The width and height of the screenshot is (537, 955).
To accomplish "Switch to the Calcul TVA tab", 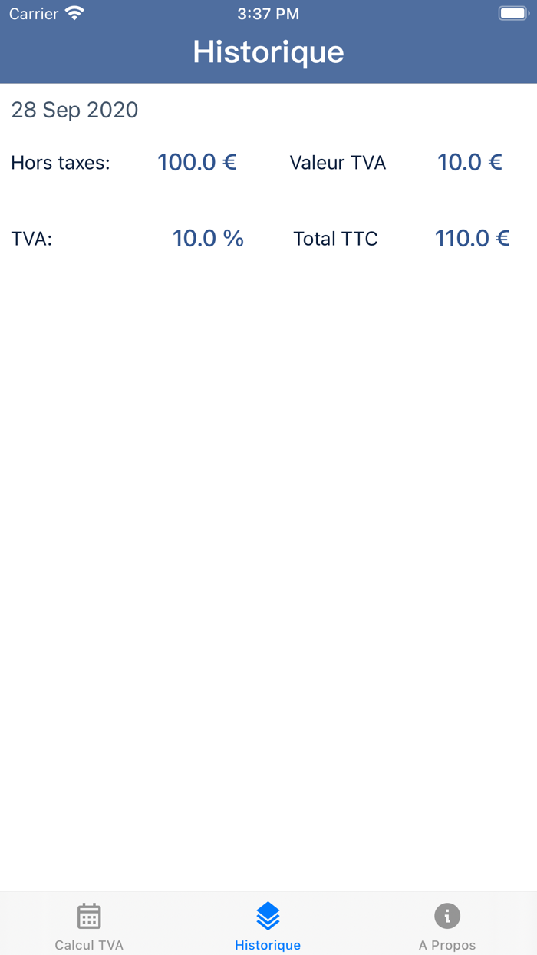I will pyautogui.click(x=89, y=924).
